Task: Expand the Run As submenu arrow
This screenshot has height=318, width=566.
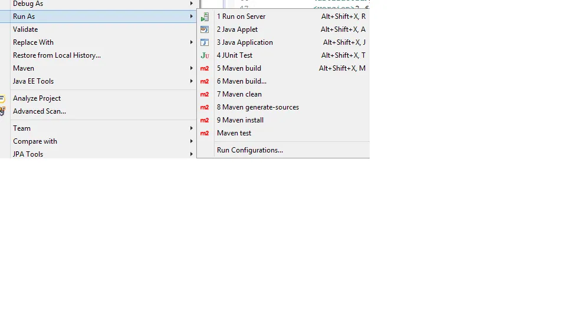Action: (x=191, y=16)
